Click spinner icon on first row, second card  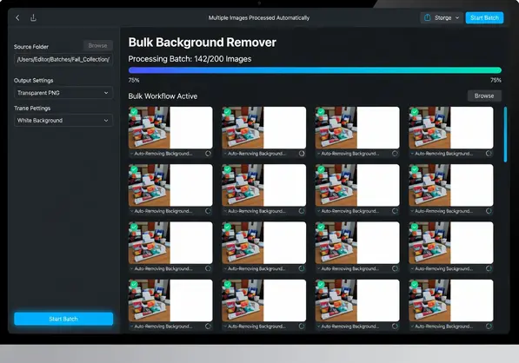click(x=302, y=154)
